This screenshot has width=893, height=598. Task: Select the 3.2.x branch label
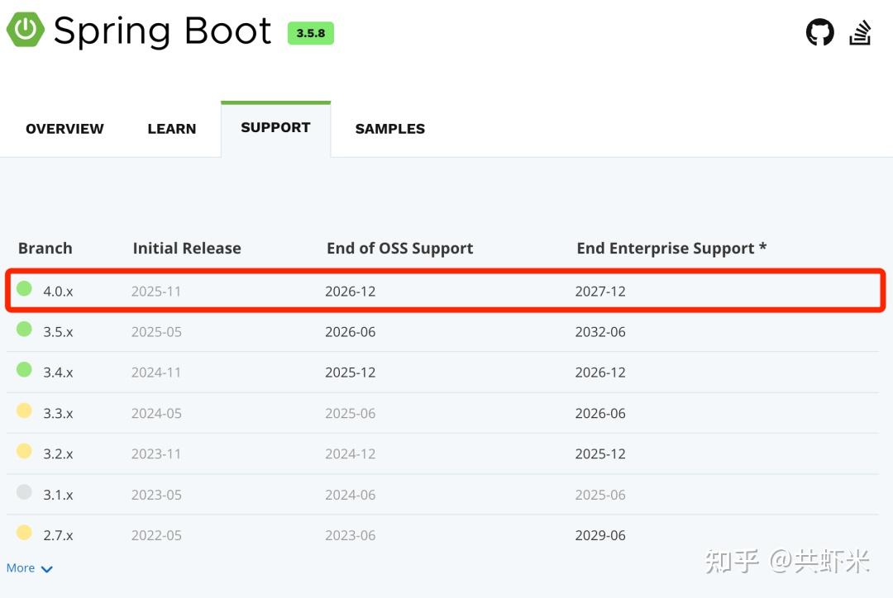pos(58,454)
